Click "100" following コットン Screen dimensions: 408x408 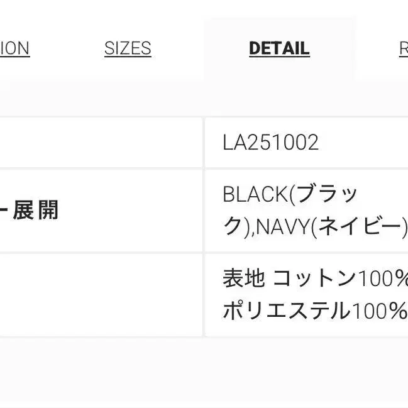click(375, 278)
